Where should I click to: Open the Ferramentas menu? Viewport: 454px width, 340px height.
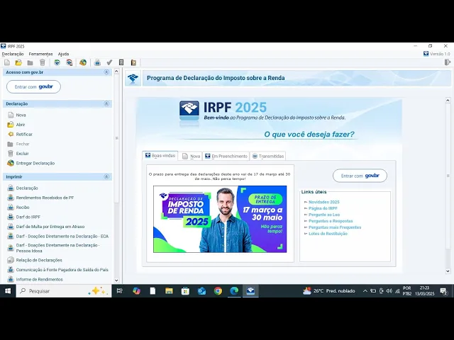coord(41,54)
